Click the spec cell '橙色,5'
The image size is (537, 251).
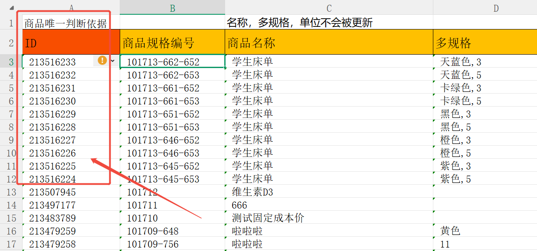455,153
